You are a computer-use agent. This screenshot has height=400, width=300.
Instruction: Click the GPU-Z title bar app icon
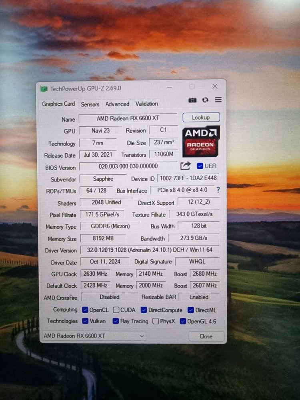click(44, 89)
